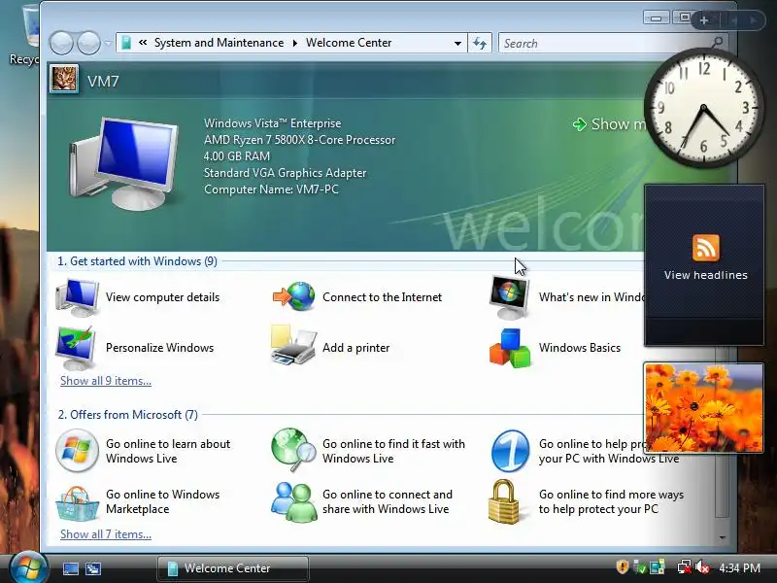Click the Windows Marketplace shopping basket icon
Viewport: 777px width, 583px height.
77,502
